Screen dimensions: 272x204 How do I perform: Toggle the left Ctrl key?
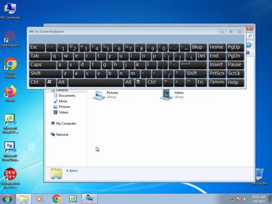[x=37, y=83]
